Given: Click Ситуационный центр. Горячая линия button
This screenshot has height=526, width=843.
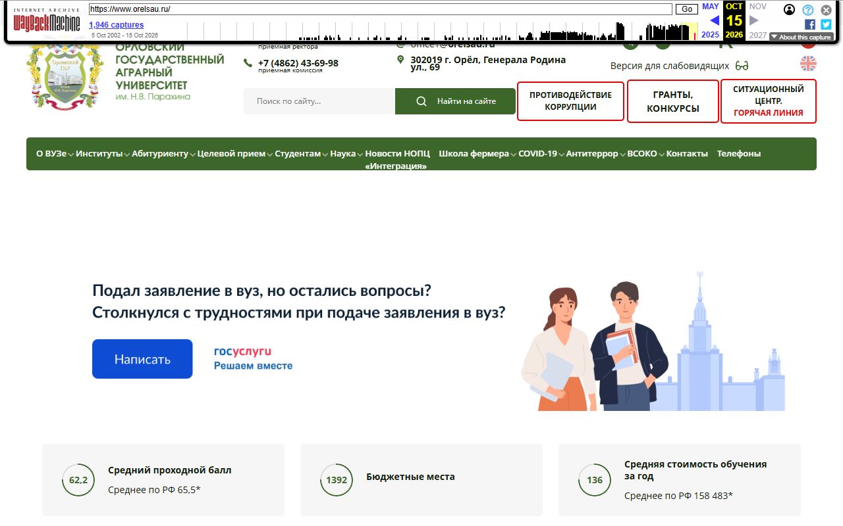Looking at the screenshot, I should click(x=769, y=101).
